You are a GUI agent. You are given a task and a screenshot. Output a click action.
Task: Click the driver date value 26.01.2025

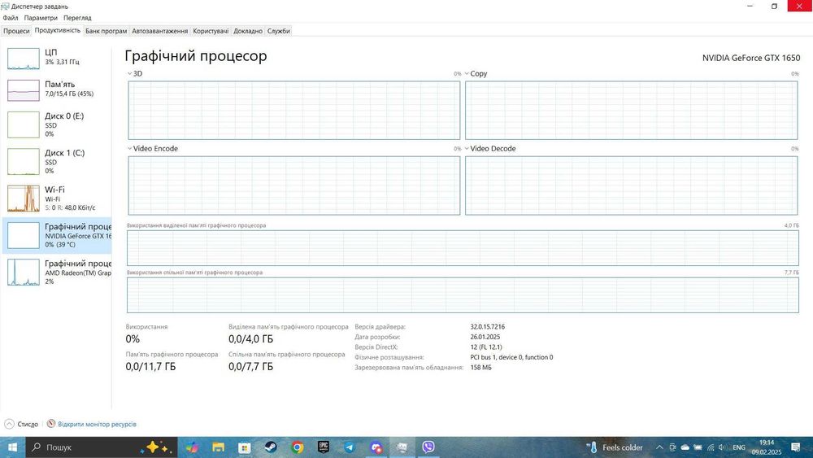pyautogui.click(x=485, y=337)
